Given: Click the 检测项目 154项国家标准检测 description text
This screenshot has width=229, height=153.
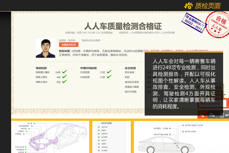Looking at the screenshot, I should [147, 33].
